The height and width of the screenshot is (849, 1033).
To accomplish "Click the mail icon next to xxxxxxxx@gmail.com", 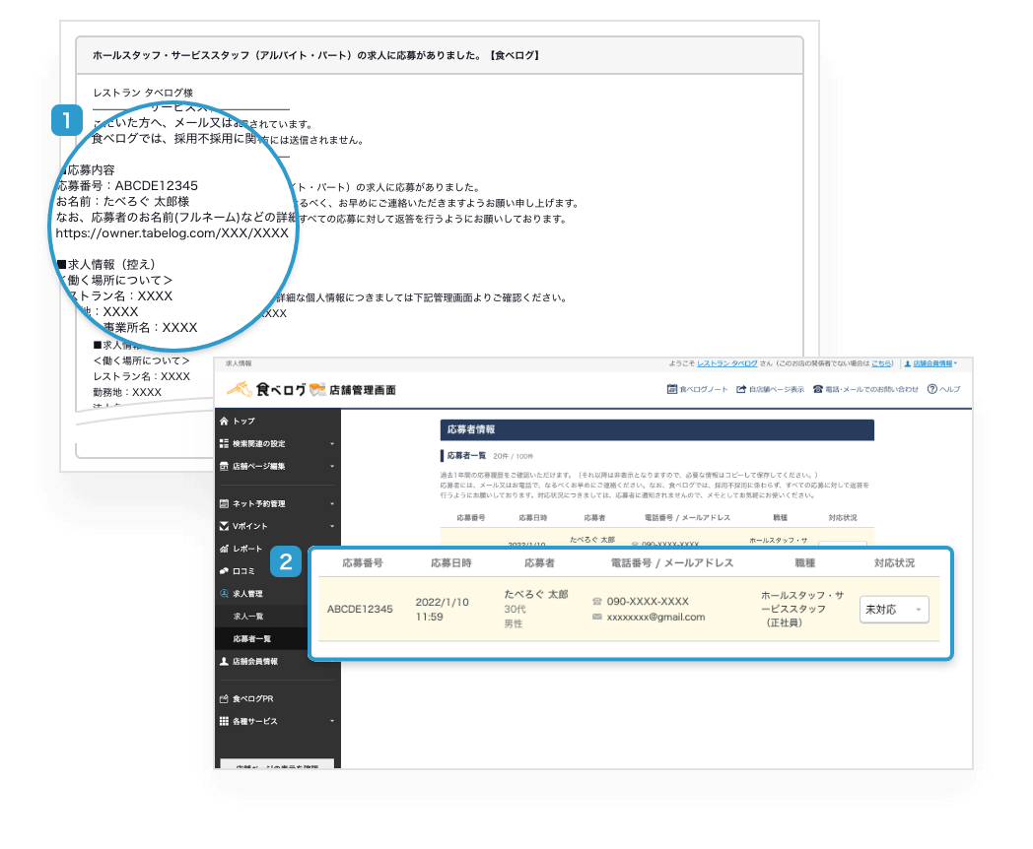I will pyautogui.click(x=597, y=617).
